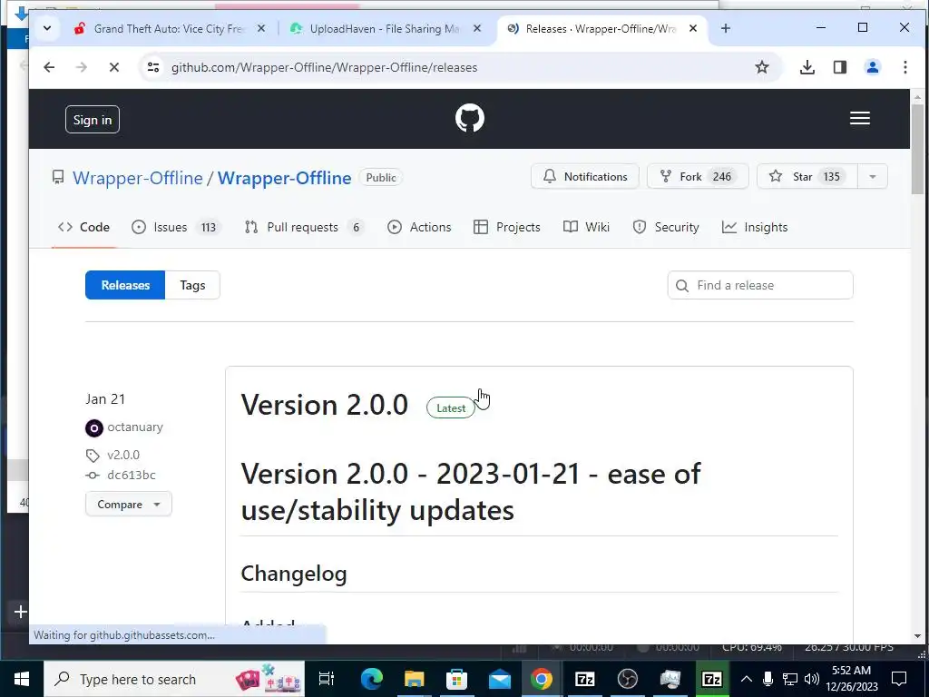Open the taskbar clock and date
The image size is (929, 697).
[852, 679]
